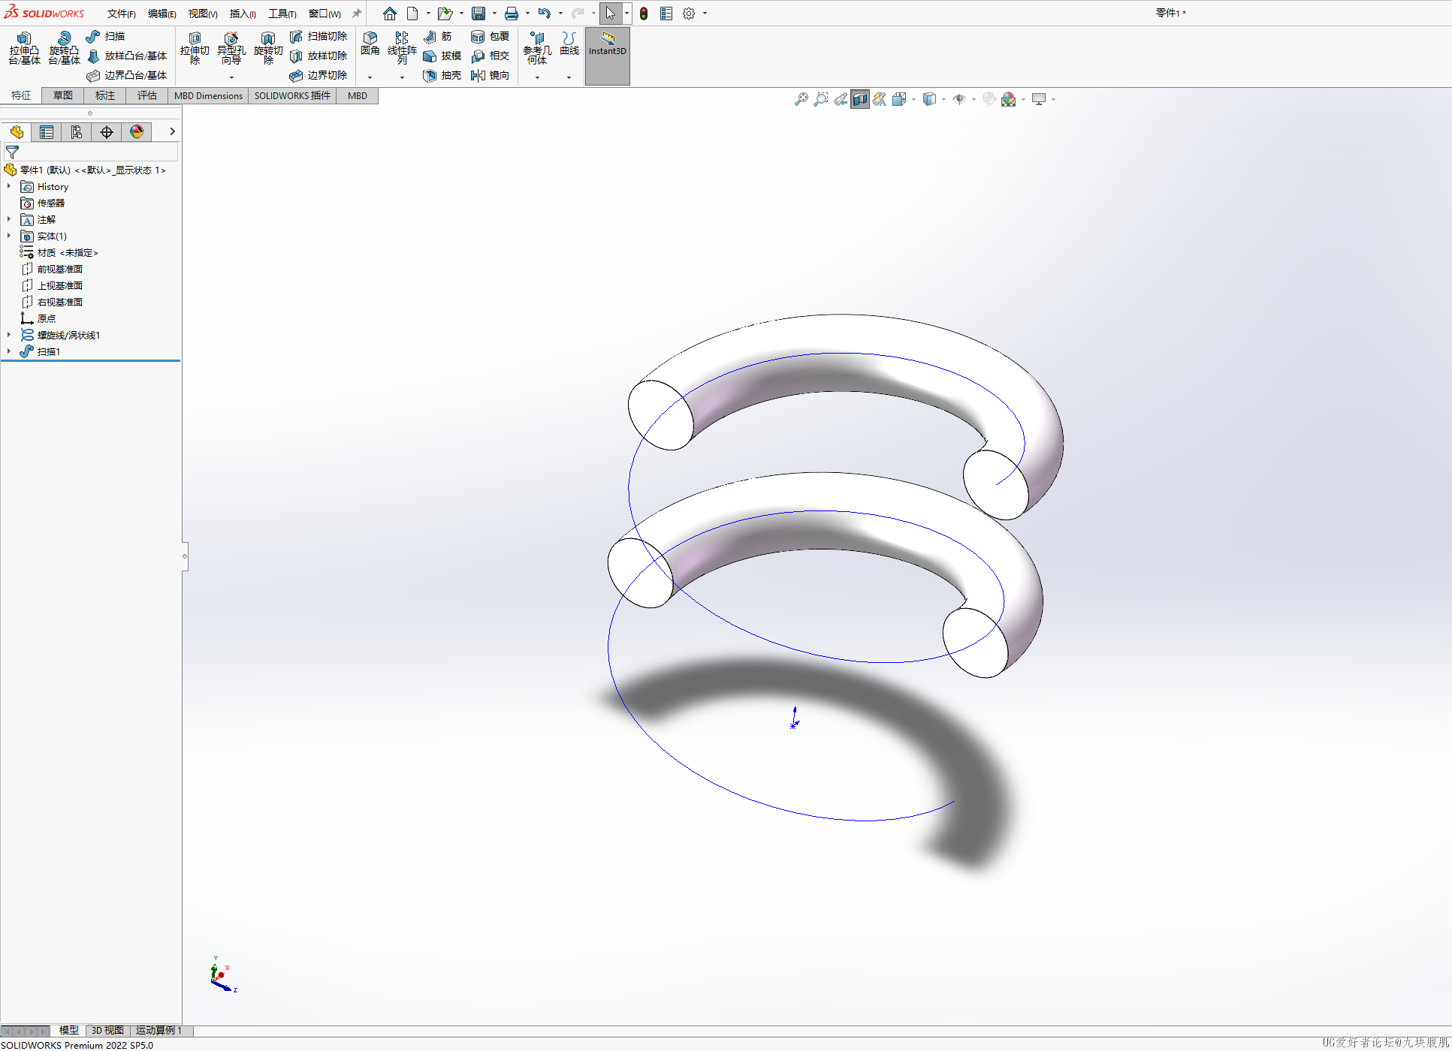Click the 圆角 fillet tool
Image resolution: width=1452 pixels, height=1051 pixels.
pyautogui.click(x=370, y=44)
